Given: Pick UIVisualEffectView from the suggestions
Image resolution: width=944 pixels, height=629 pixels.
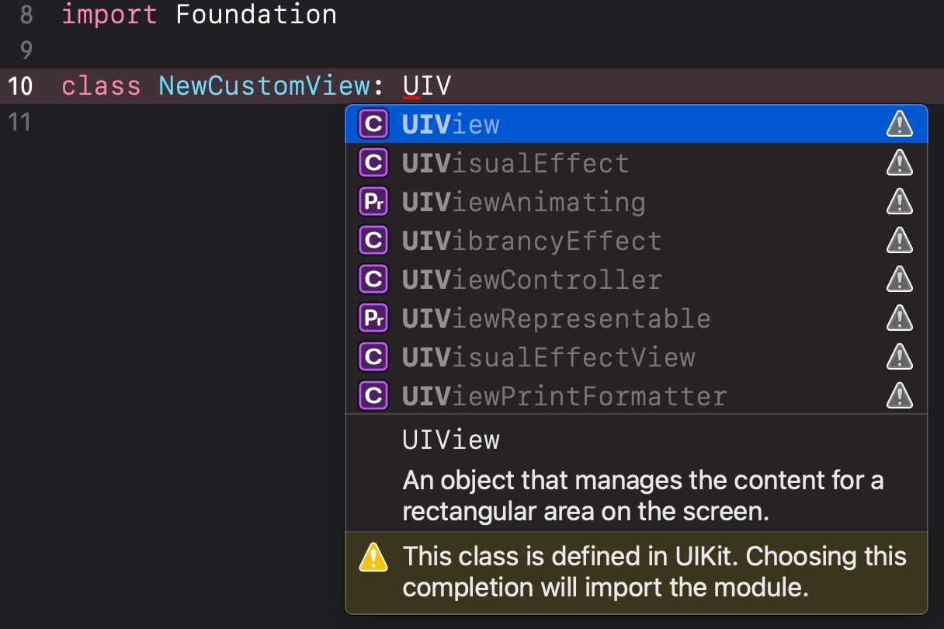Looking at the screenshot, I should pyautogui.click(x=636, y=357).
